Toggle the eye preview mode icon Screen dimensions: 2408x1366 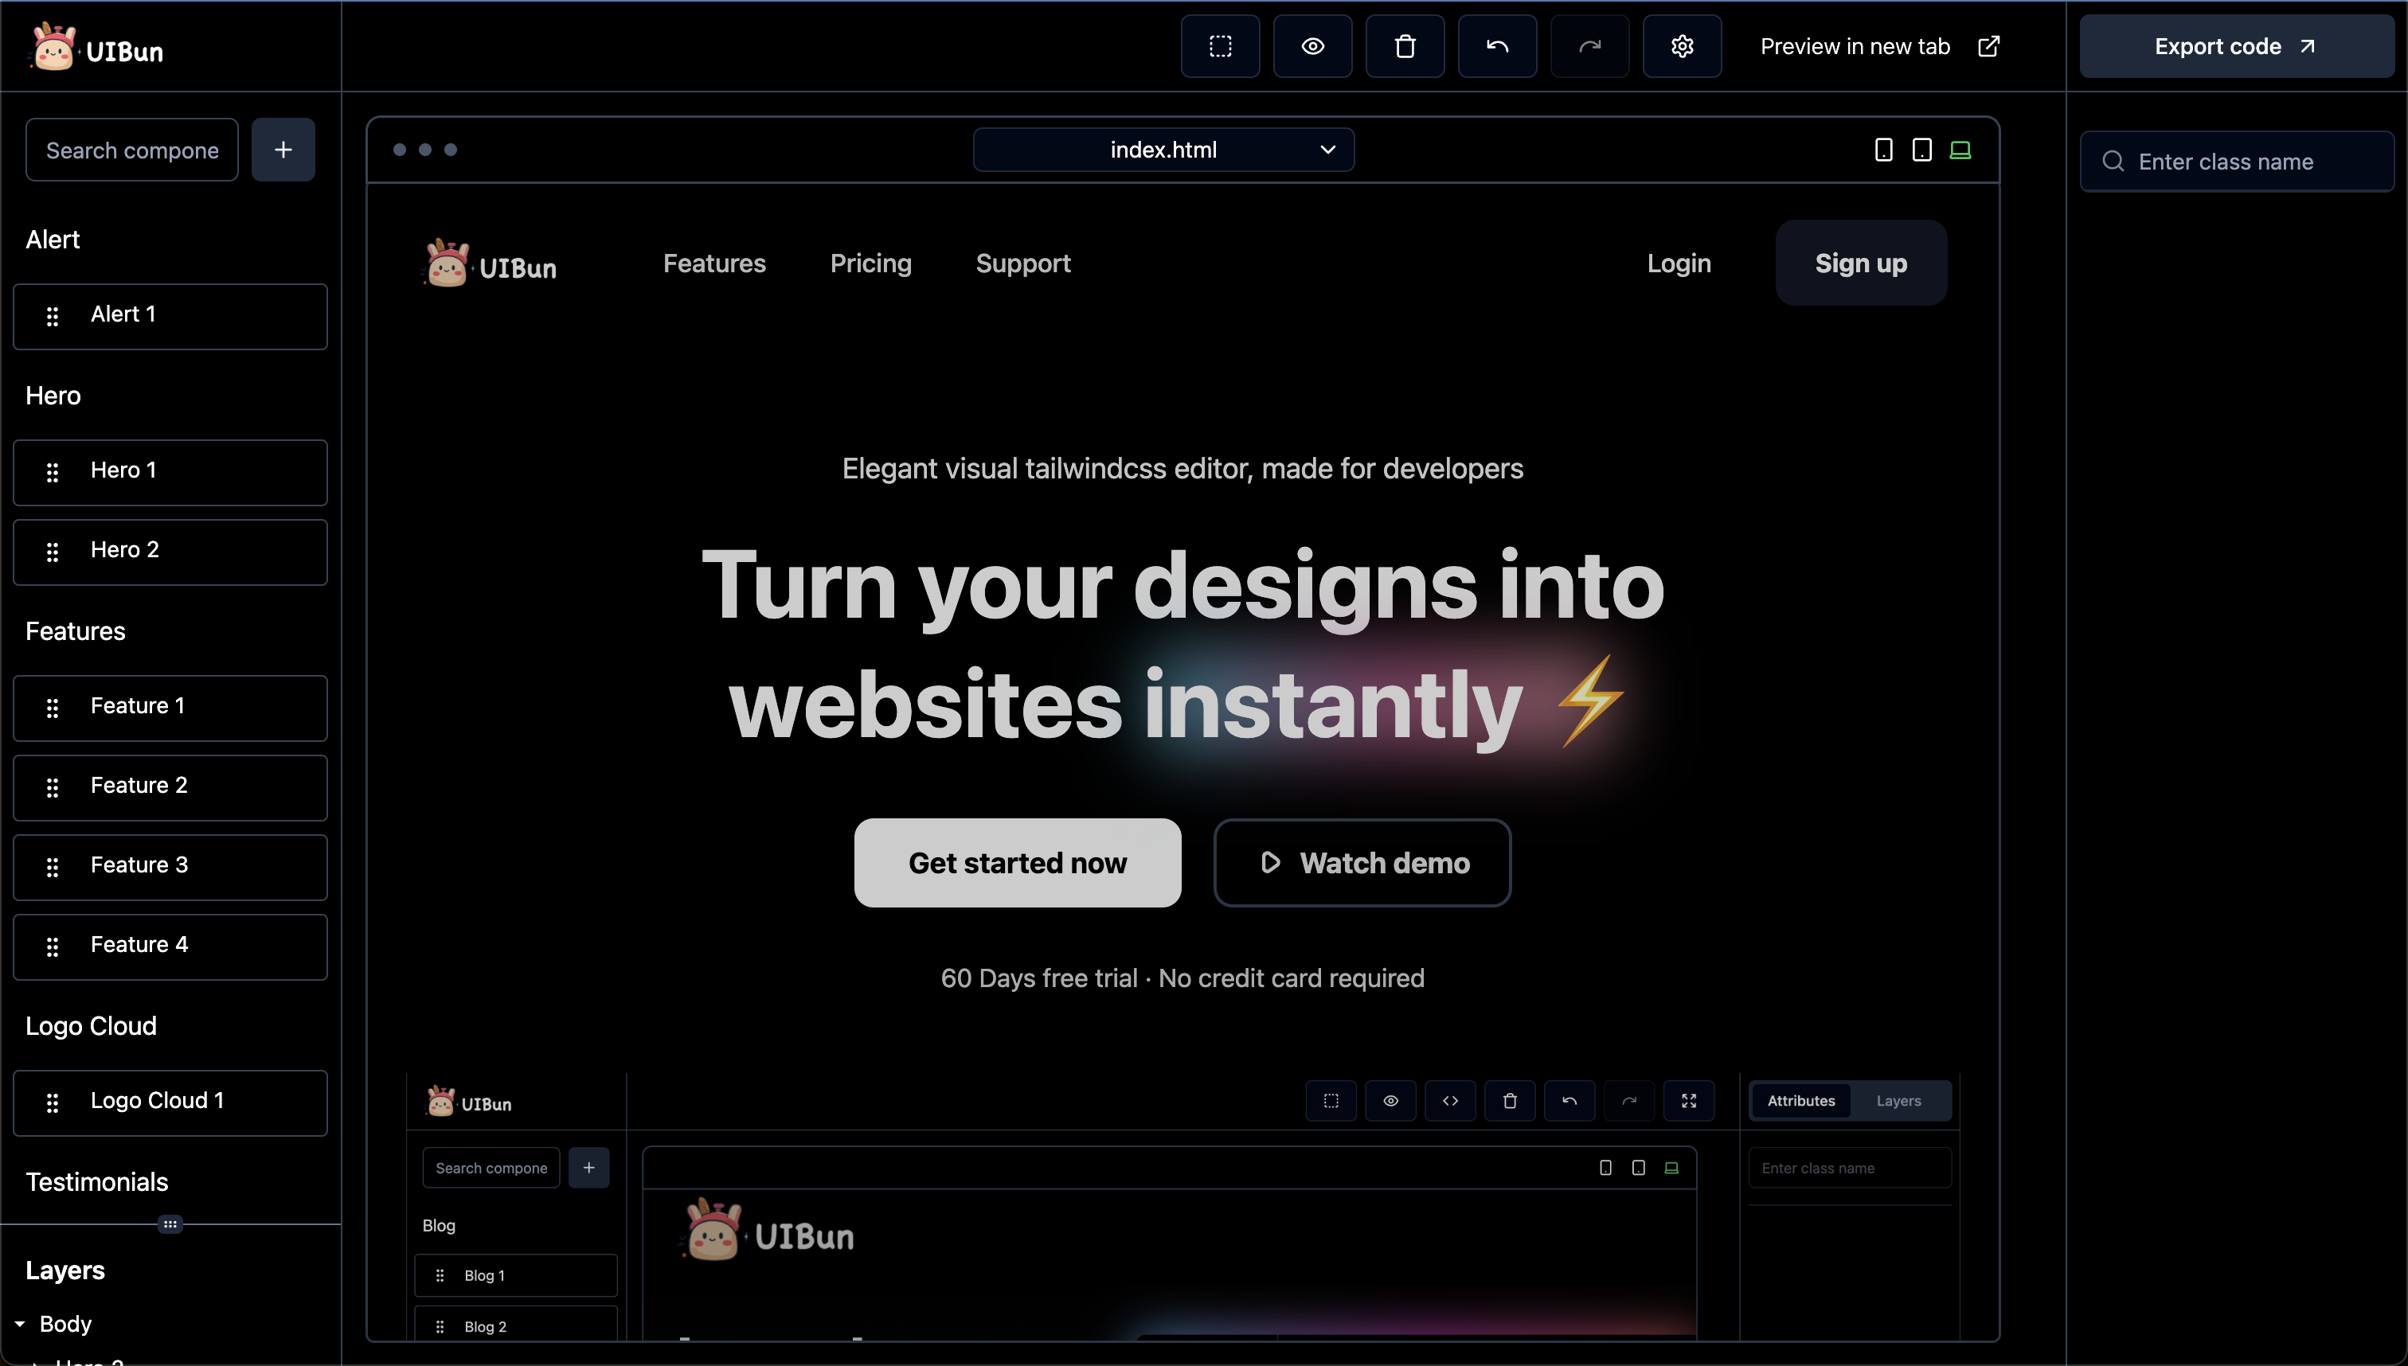pos(1312,46)
